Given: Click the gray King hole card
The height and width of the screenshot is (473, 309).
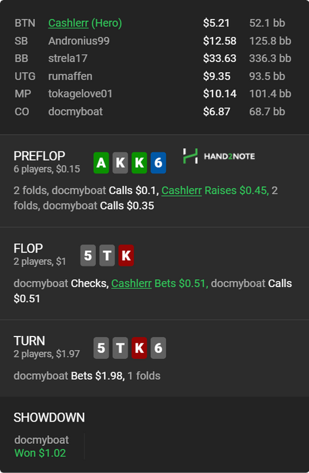Looking at the screenshot, I should point(120,163).
